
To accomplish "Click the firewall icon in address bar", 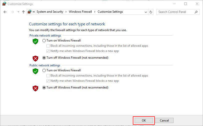I will [29, 12].
